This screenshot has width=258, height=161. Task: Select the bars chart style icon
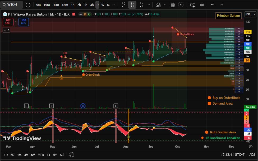123,5
